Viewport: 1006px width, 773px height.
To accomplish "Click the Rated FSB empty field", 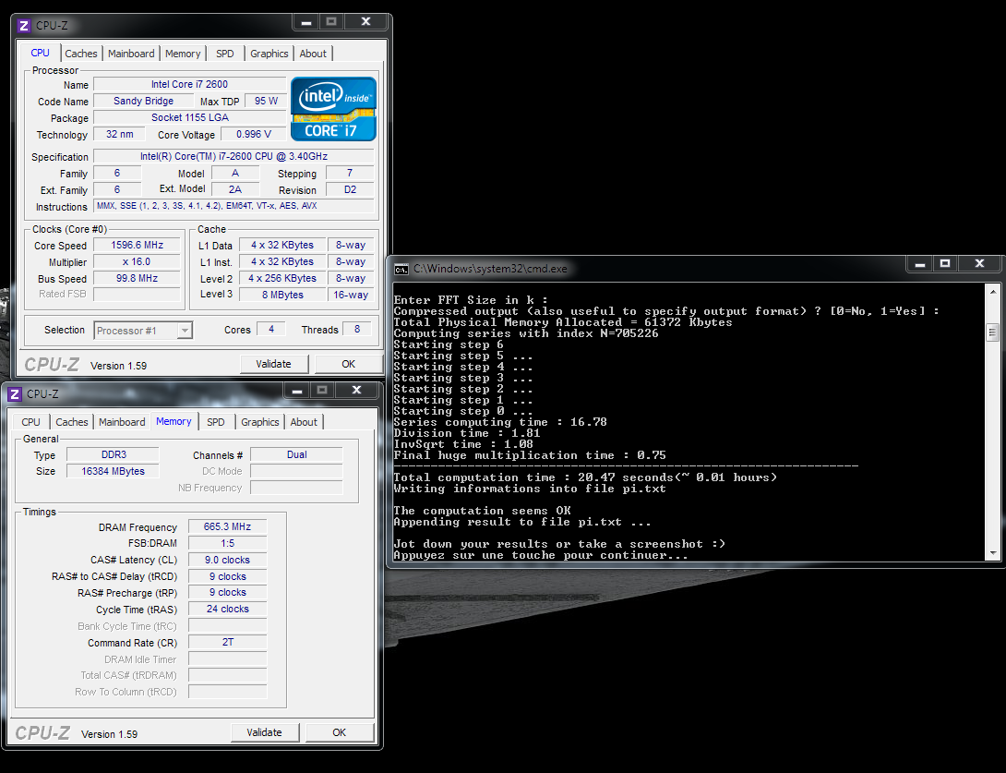I will coord(137,294).
